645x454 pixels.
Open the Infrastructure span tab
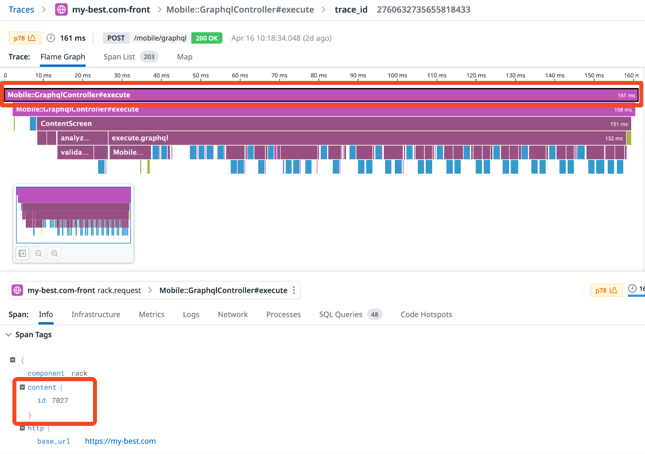coord(96,314)
